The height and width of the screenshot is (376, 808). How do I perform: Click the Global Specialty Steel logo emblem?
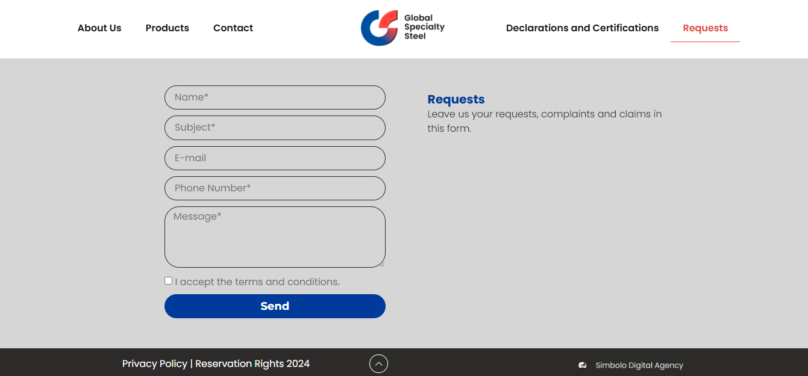pyautogui.click(x=380, y=28)
